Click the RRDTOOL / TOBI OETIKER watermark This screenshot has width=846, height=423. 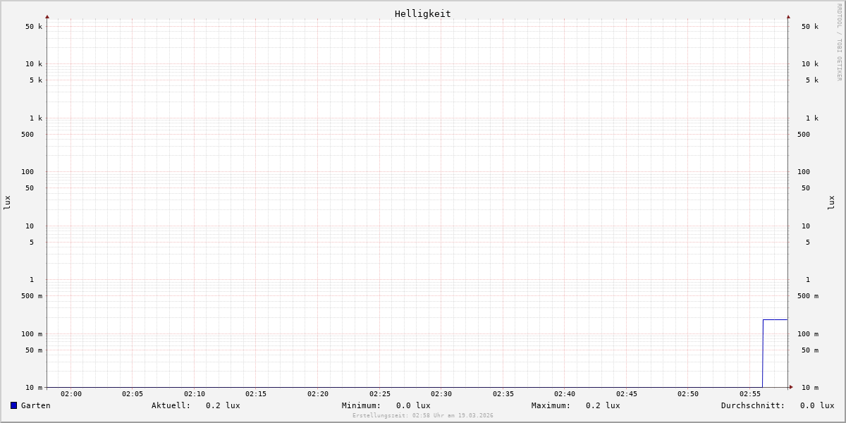(839, 42)
